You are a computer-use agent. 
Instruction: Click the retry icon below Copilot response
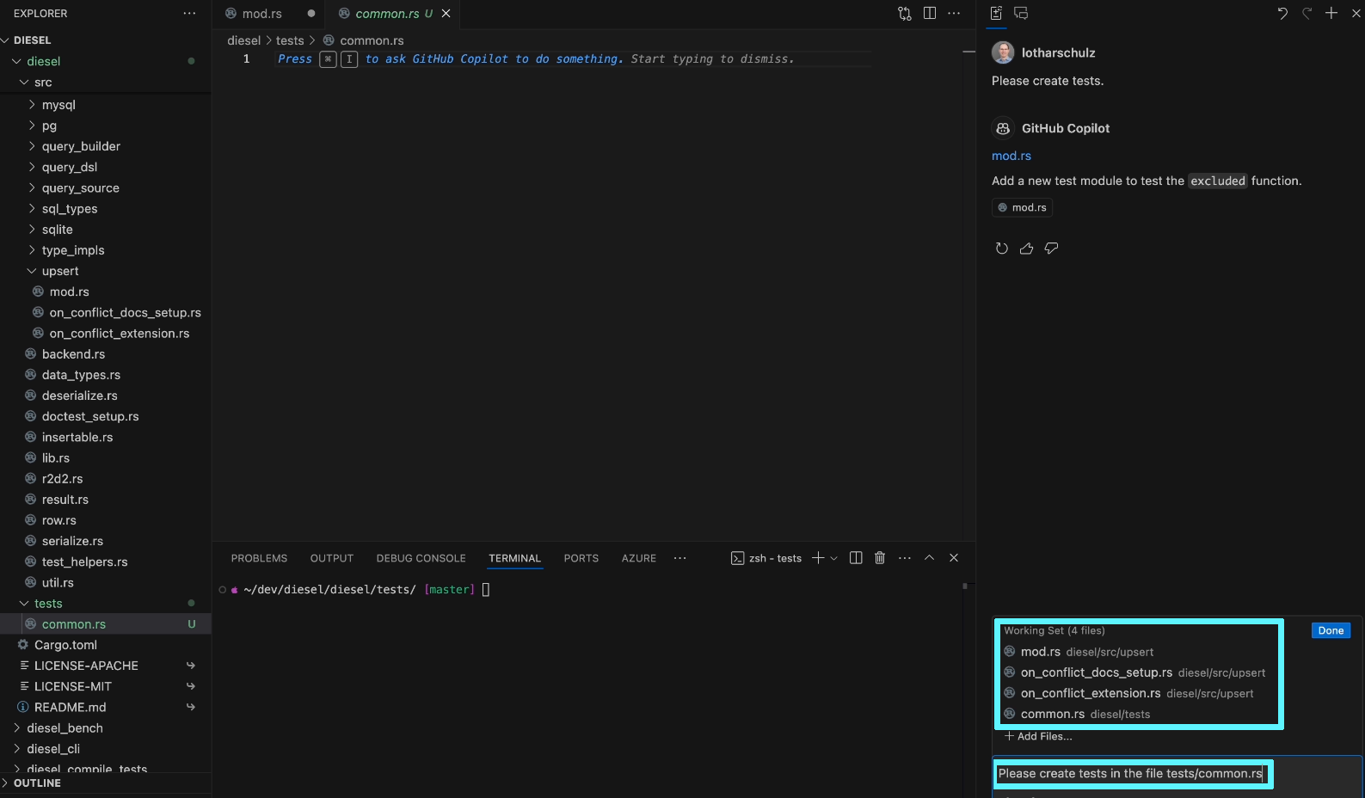(1001, 249)
